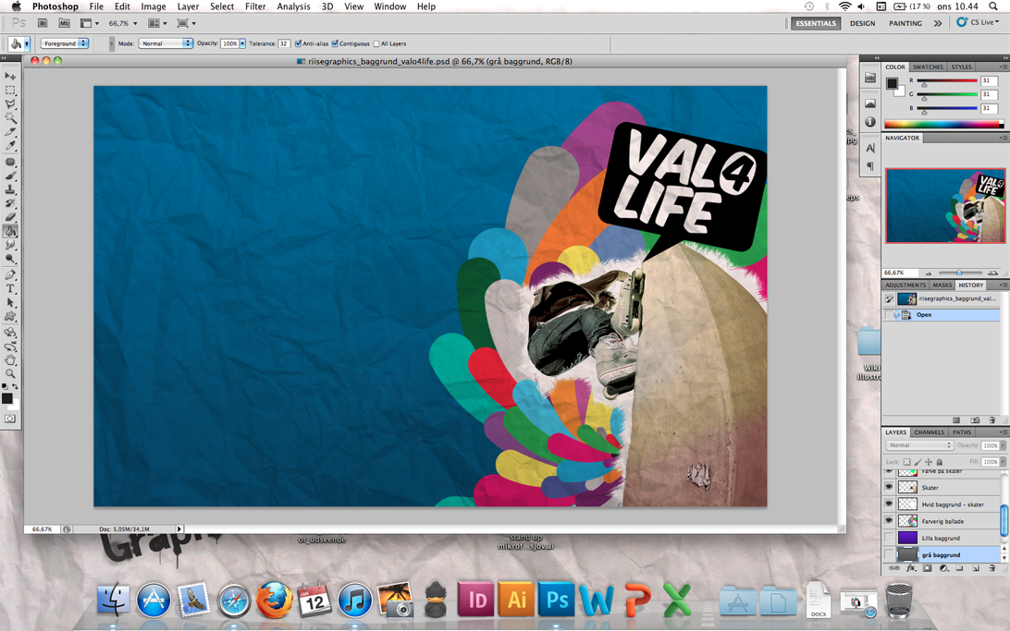Image resolution: width=1010 pixels, height=631 pixels.
Task: Open the Add layer style menu
Action: click(x=912, y=567)
